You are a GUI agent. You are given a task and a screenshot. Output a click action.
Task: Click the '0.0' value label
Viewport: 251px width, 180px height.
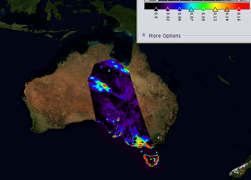tap(156, 15)
